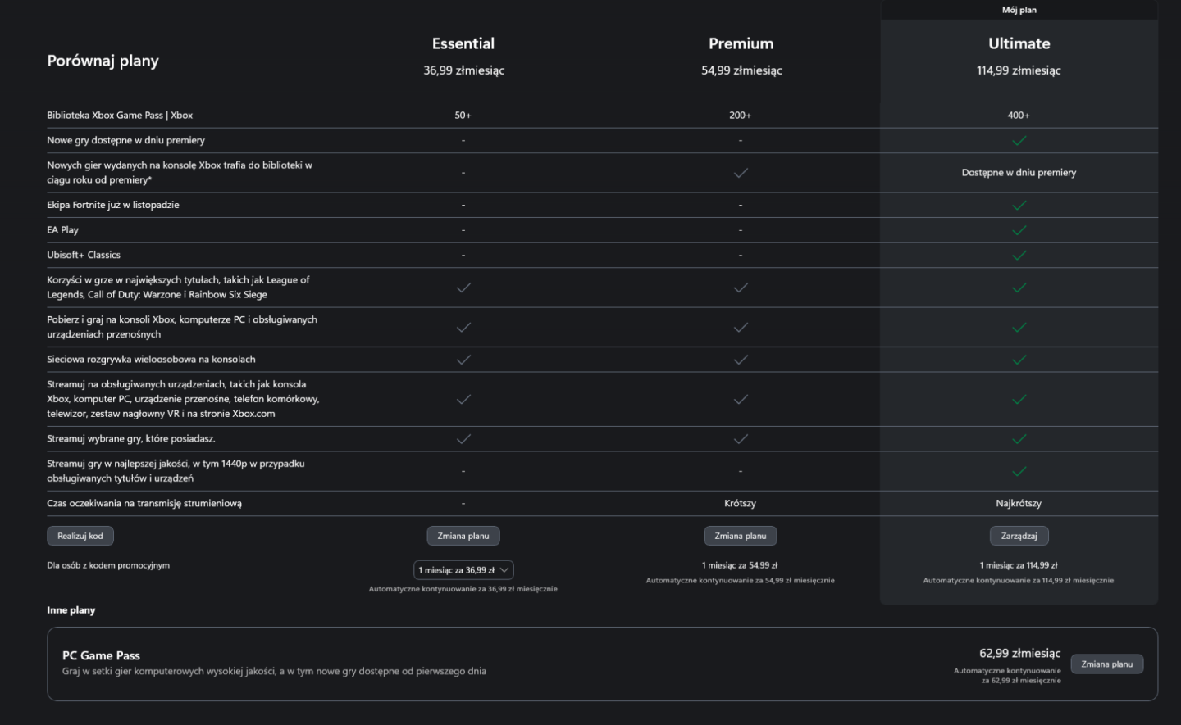Click the Realizuj kod button
The height and width of the screenshot is (725, 1181).
(80, 536)
